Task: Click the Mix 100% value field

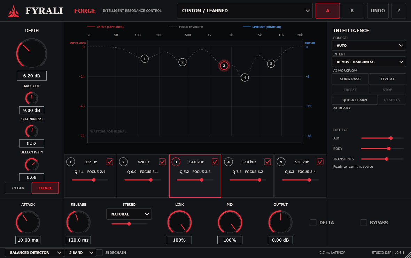Action: [230, 240]
